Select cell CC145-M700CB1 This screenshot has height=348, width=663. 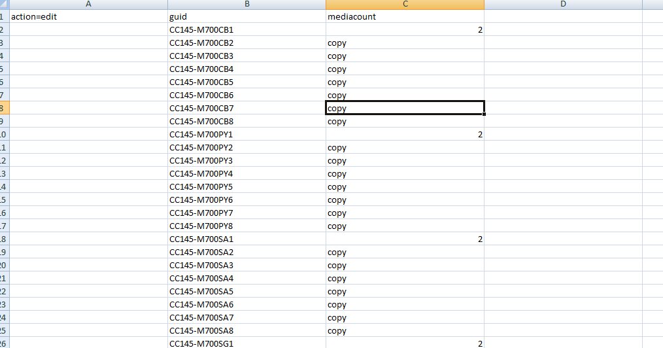point(247,29)
